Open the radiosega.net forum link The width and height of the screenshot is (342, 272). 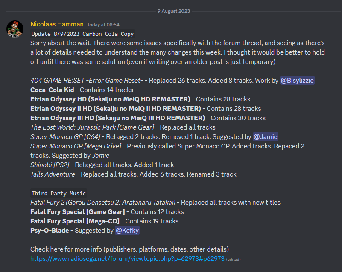(127, 258)
